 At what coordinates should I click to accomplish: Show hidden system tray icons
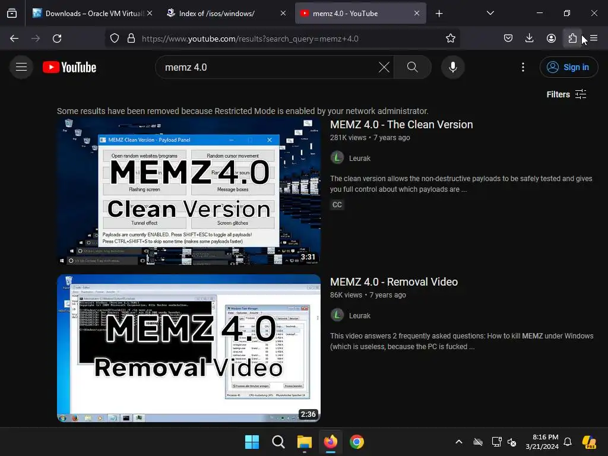459,442
